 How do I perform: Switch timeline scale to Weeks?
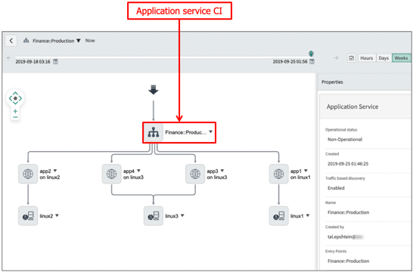coord(401,58)
